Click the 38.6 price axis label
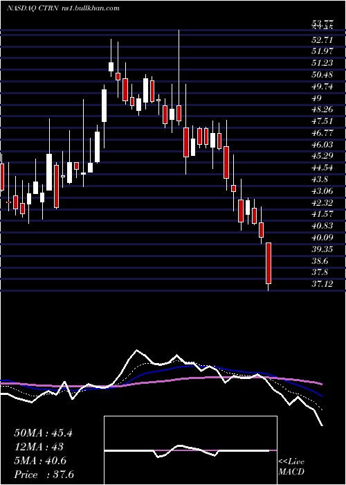Screen dimensions: 346x485 click(x=320, y=261)
